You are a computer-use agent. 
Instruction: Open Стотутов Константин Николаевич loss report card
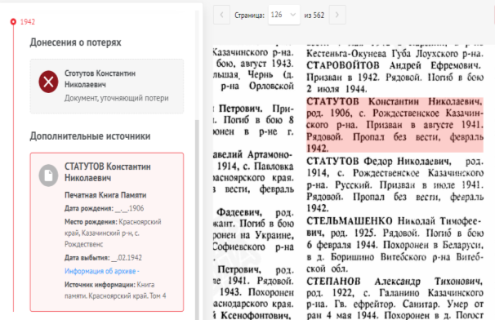click(x=107, y=87)
